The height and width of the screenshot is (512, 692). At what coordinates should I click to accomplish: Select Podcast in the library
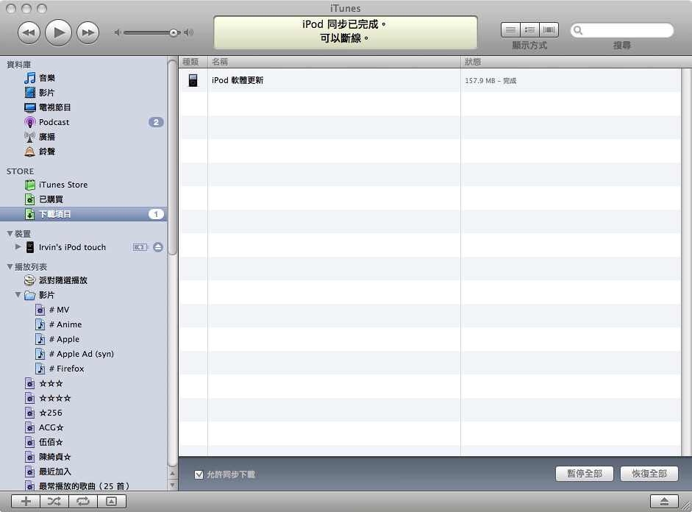click(54, 122)
